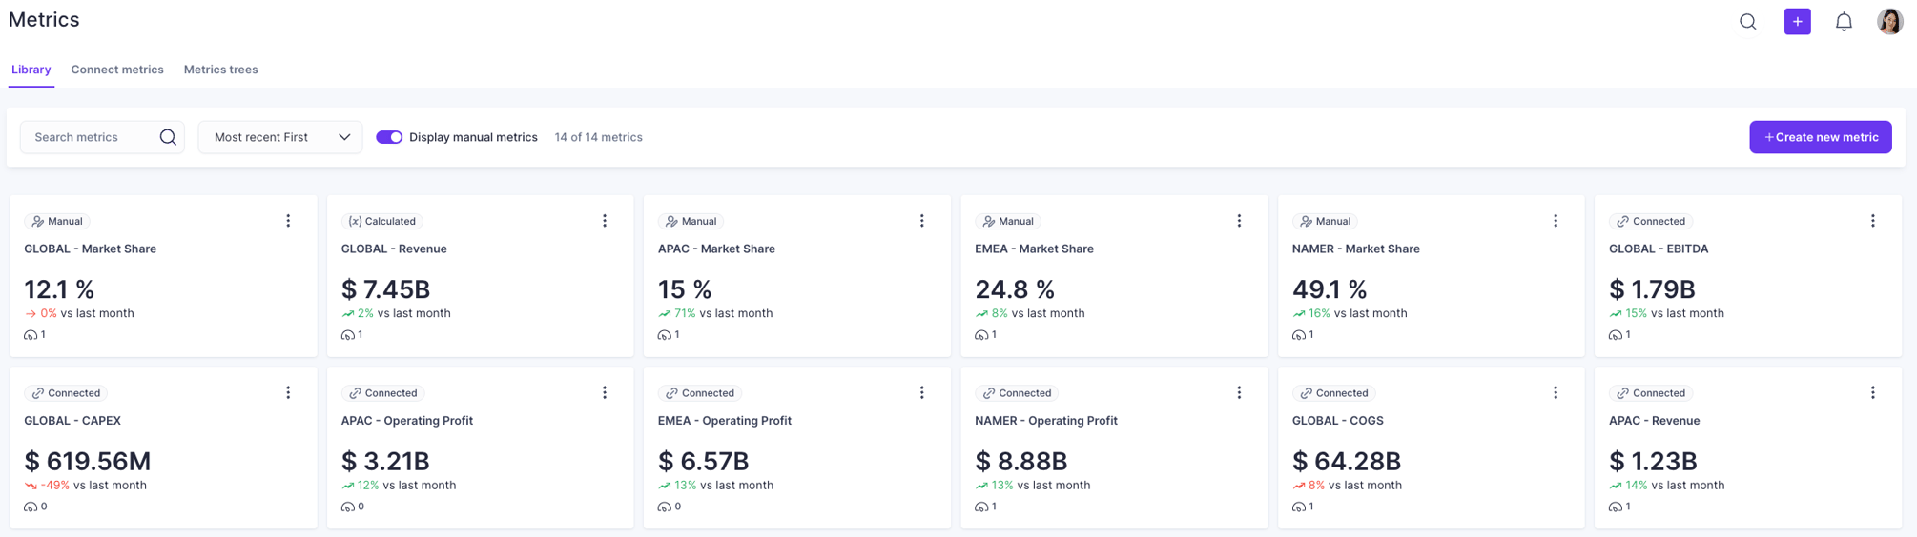Click the Connected badge on GLOBAL - EBITDA

click(1650, 221)
